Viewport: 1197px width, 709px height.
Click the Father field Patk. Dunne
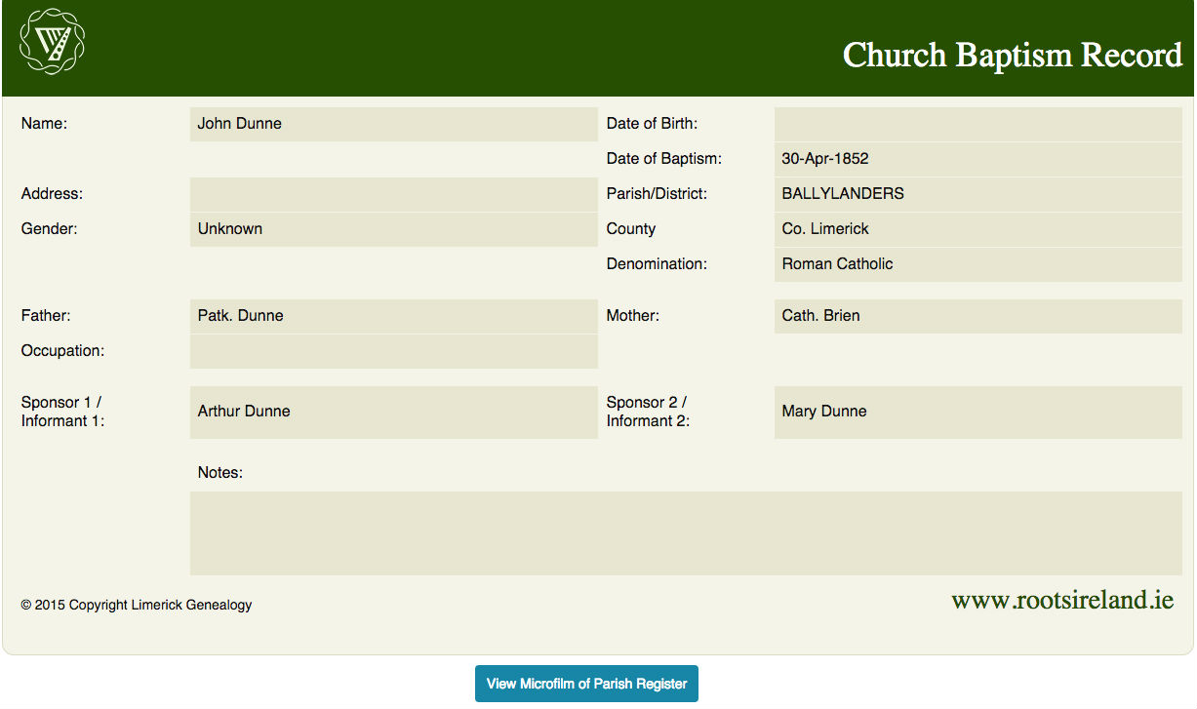pos(393,316)
